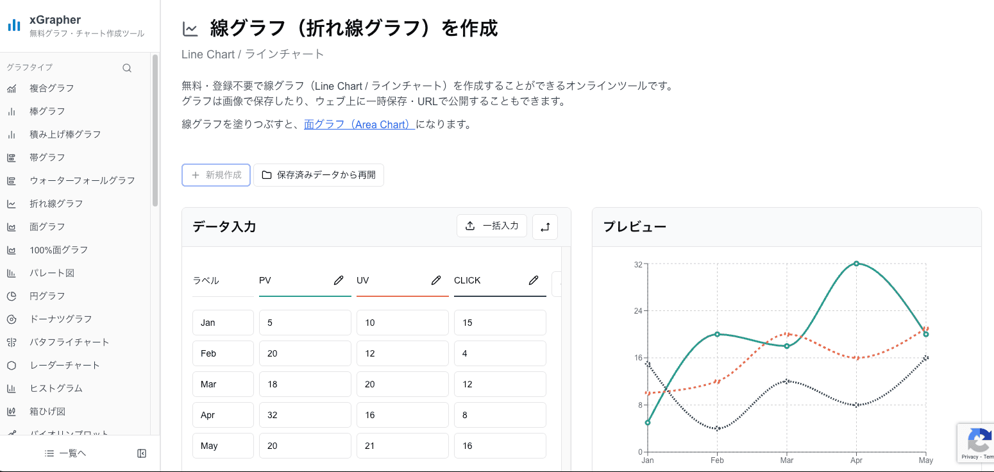Select the 箱ひげ図 box plot icon
The height and width of the screenshot is (472, 994).
click(13, 411)
